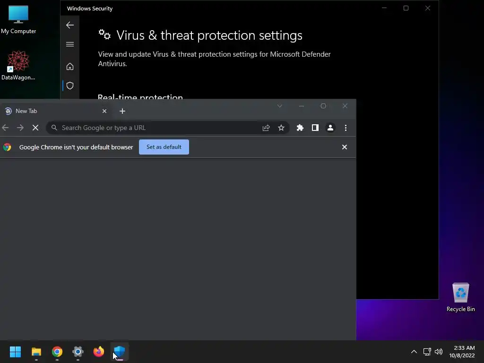Open Settings from the taskbar
This screenshot has width=484, height=363.
pos(78,352)
